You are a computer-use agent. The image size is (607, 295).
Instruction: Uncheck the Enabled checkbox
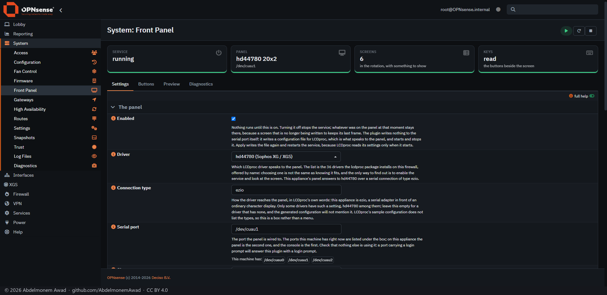pyautogui.click(x=233, y=119)
